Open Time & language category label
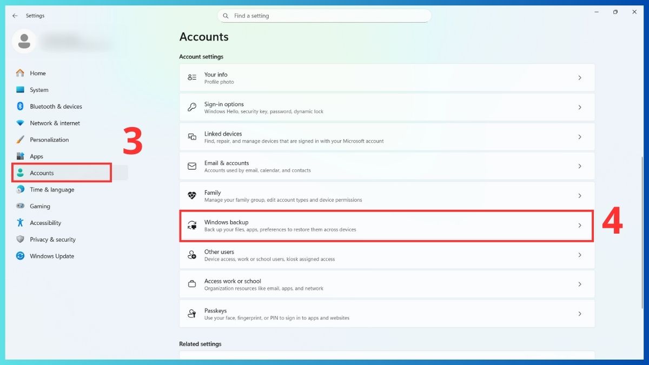 click(52, 190)
